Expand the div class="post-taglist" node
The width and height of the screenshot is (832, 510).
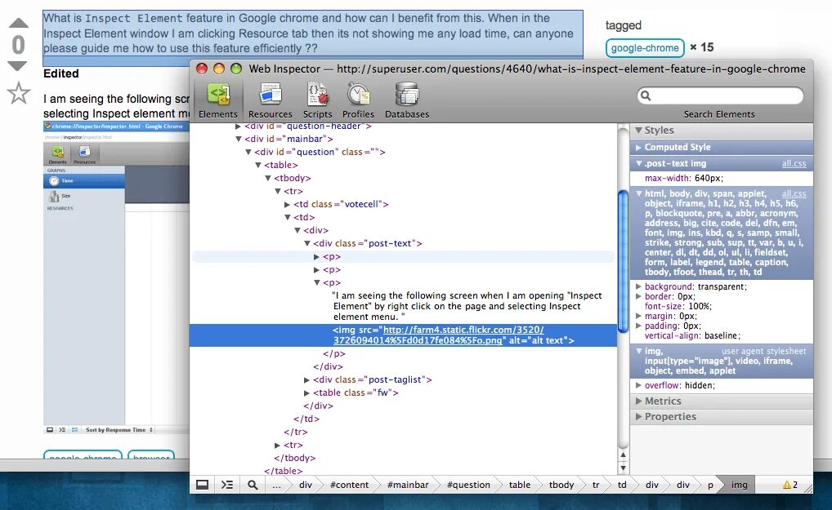click(306, 379)
